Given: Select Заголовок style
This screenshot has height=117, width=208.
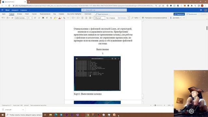Looking at the screenshot, I should [122, 18].
